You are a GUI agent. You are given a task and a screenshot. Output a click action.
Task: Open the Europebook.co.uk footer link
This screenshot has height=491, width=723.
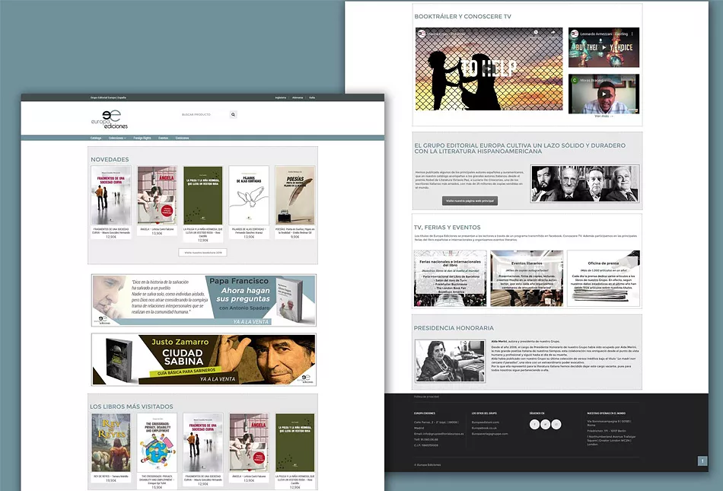[x=484, y=428]
